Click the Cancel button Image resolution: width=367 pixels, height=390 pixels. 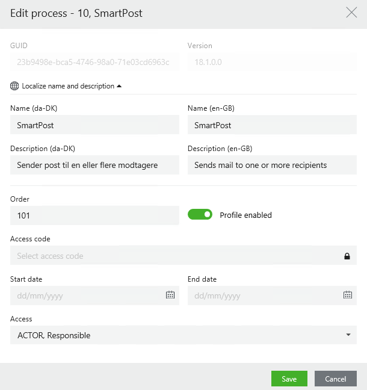coord(336,379)
